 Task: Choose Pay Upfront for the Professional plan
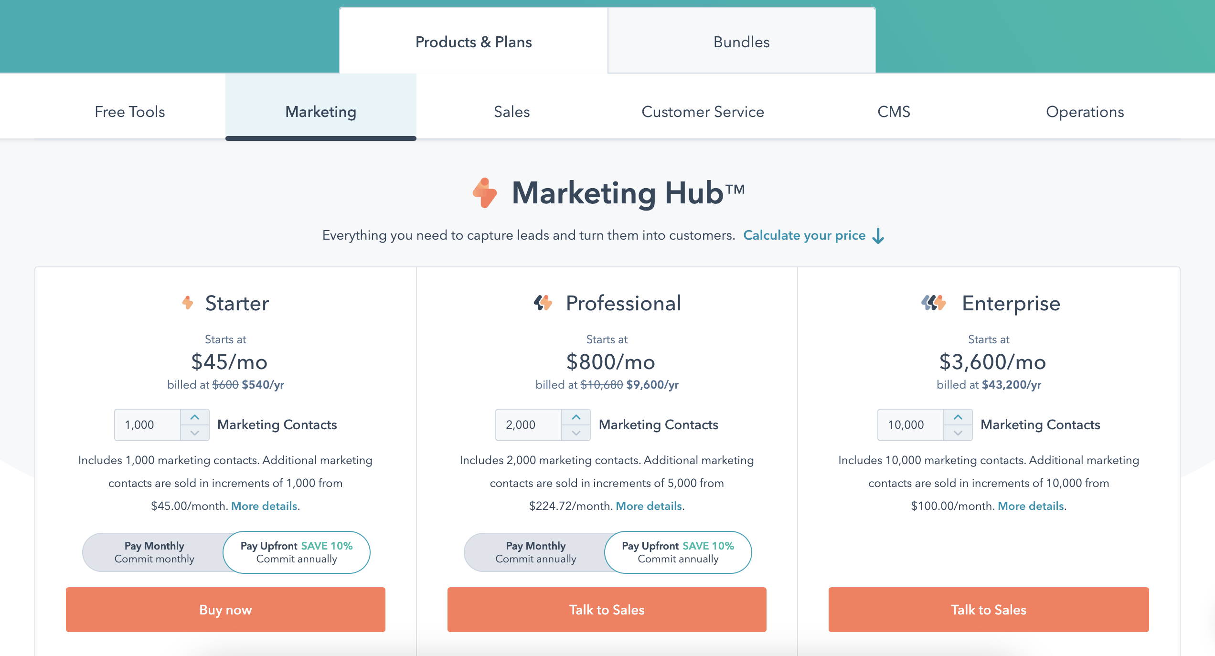[x=678, y=552]
